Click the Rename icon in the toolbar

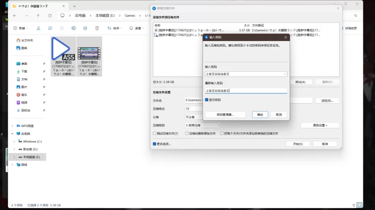(74, 28)
